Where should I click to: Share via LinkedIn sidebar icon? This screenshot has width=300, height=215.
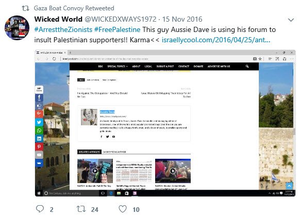pos(39,138)
